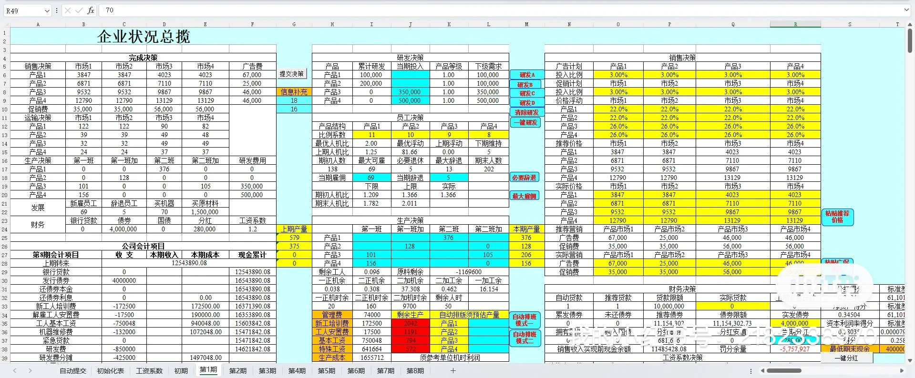
Task: Click the red value -5,757,927
Action: pos(795,349)
